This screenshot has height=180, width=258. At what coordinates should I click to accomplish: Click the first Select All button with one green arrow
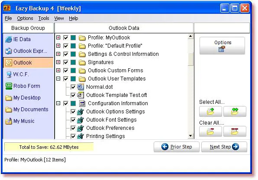[x=210, y=112]
